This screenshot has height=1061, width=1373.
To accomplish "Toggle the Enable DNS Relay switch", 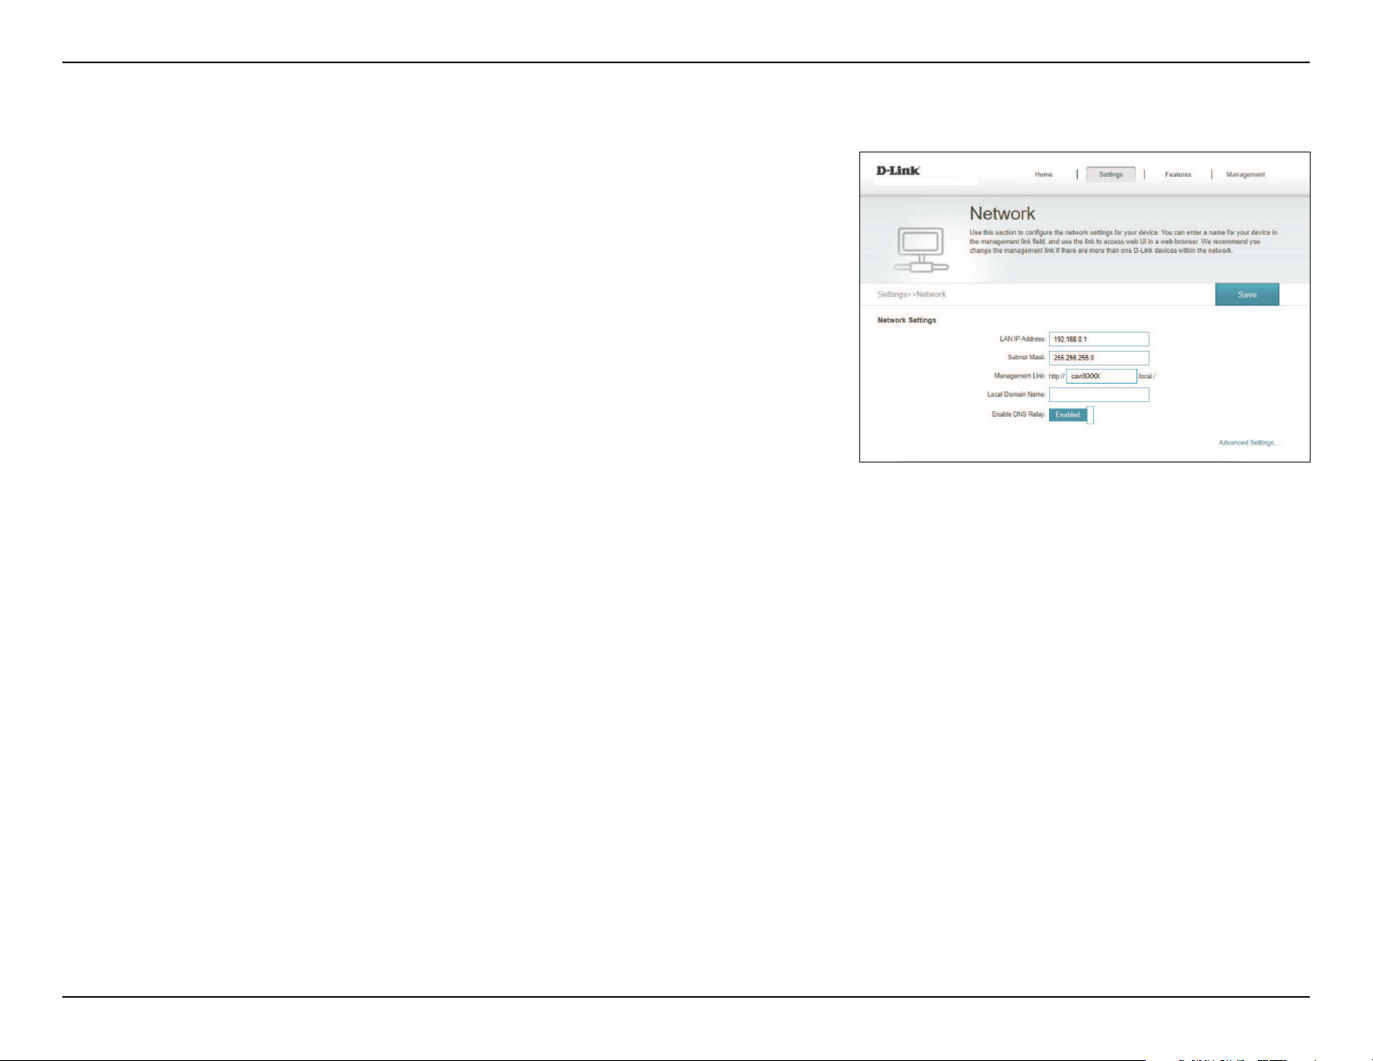I will coord(1072,415).
